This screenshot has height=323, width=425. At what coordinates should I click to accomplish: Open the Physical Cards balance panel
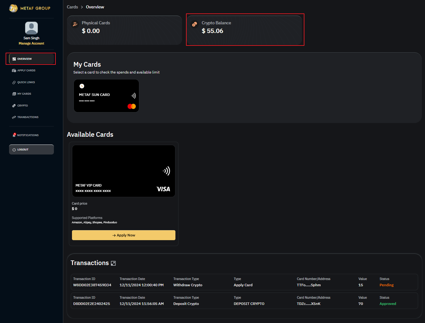coord(124,30)
